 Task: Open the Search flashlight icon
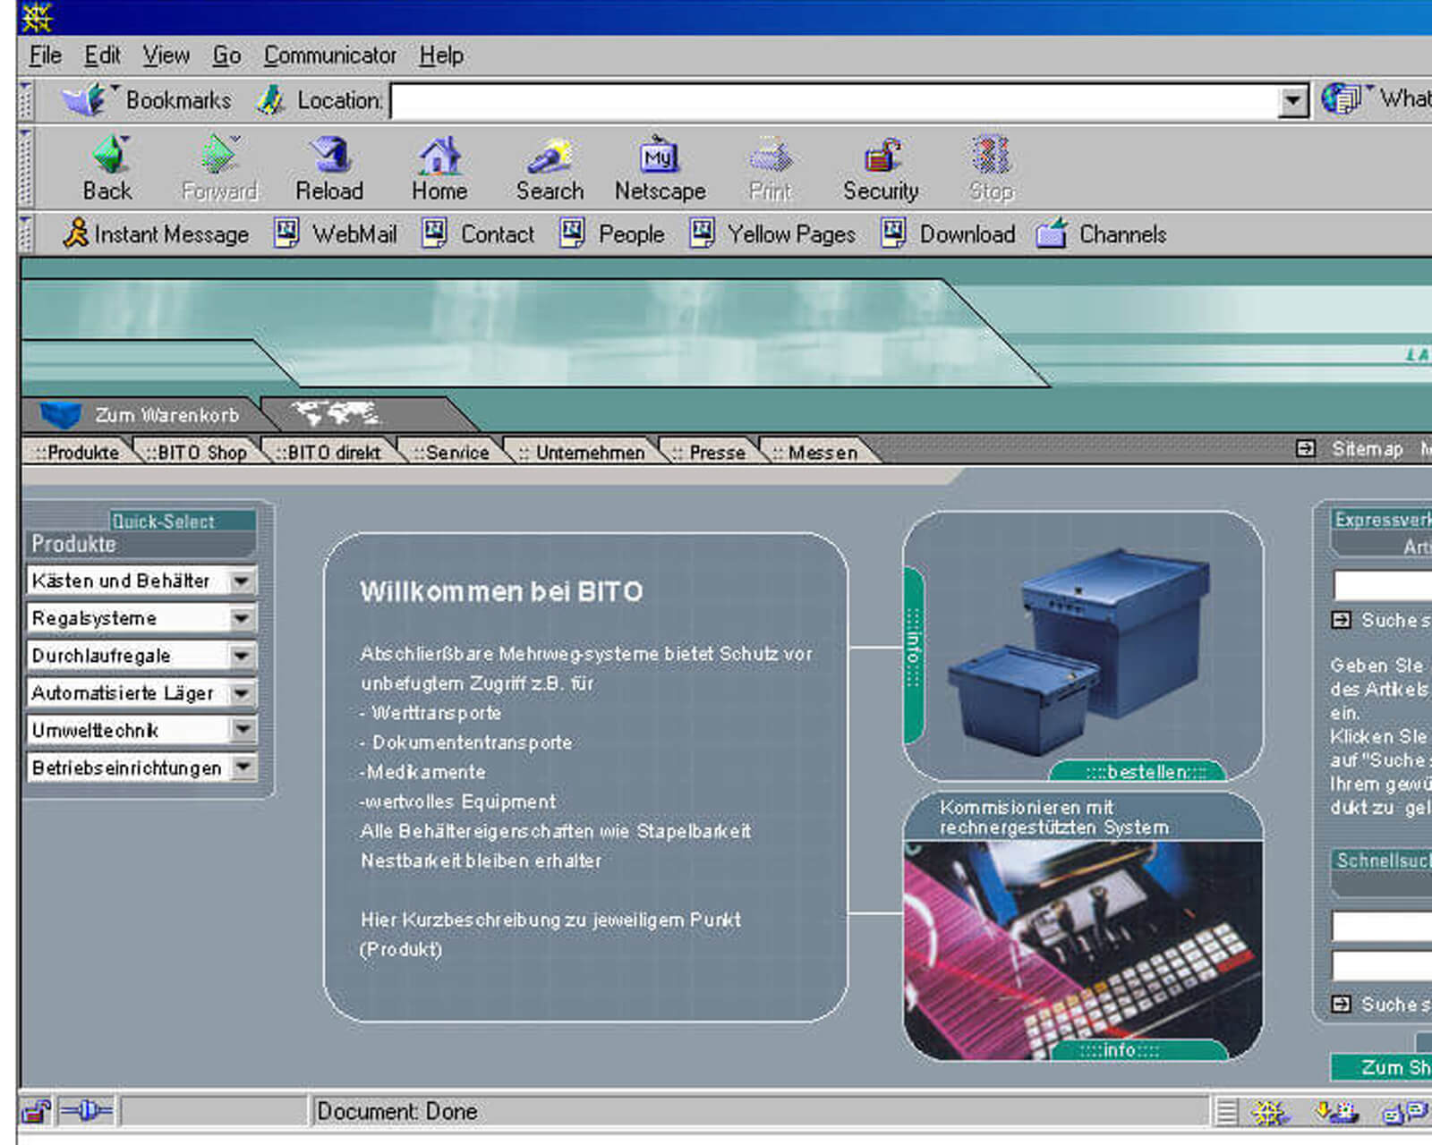tap(549, 157)
